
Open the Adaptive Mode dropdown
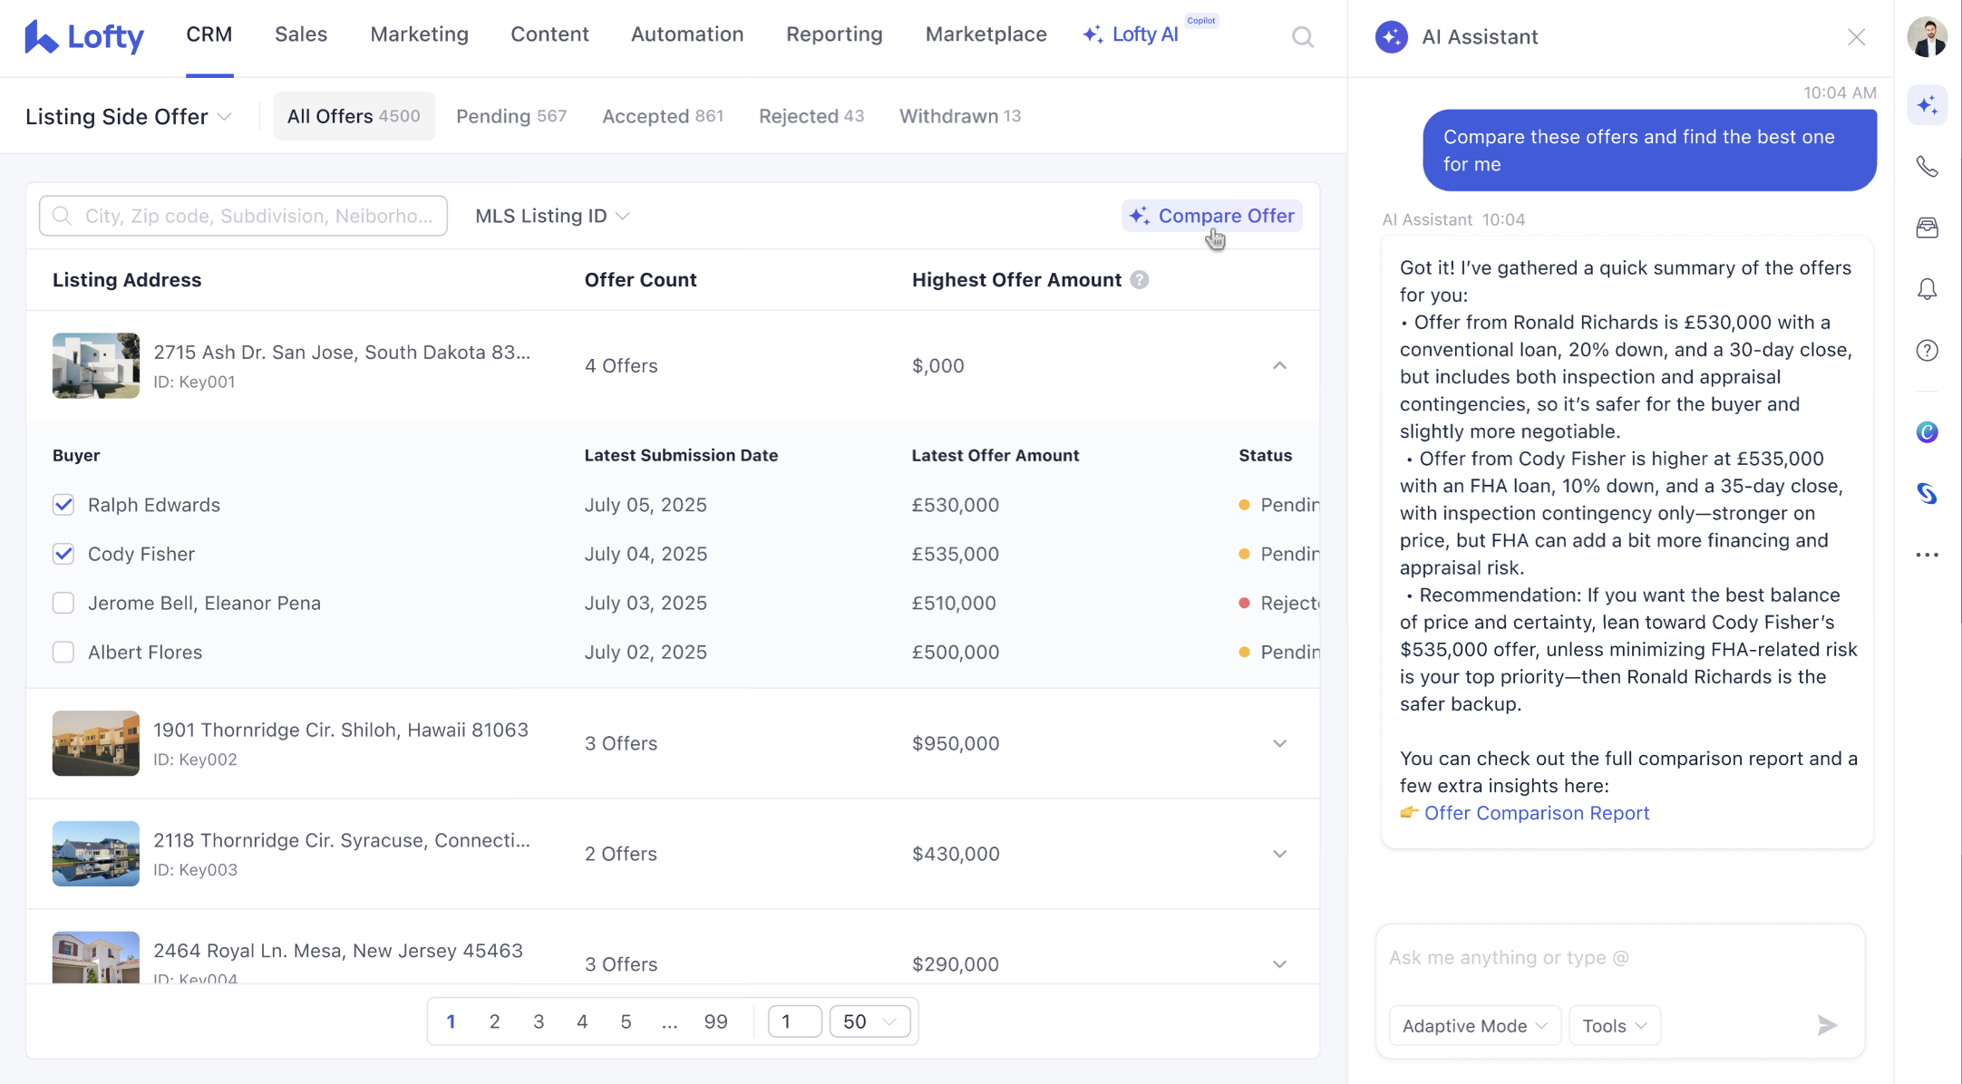(x=1474, y=1026)
